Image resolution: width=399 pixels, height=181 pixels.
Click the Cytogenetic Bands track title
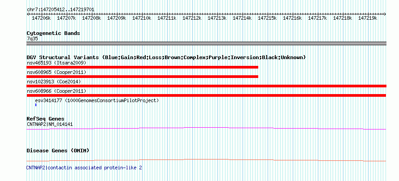click(53, 33)
